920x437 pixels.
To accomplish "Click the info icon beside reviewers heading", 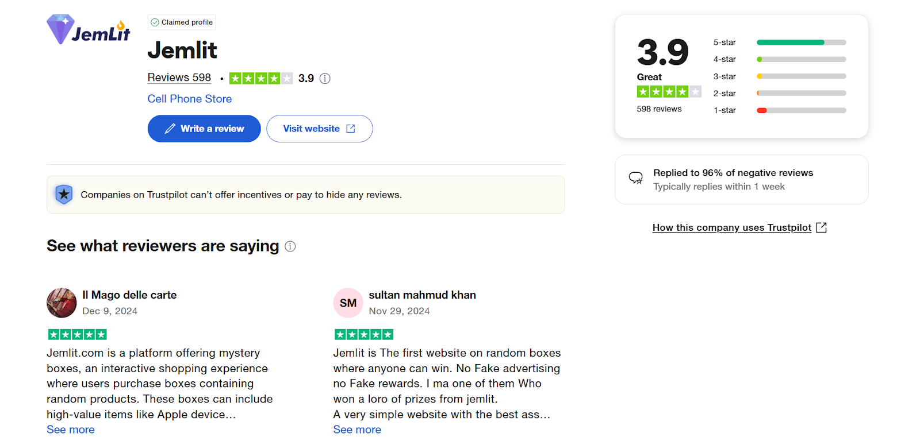I will (290, 246).
